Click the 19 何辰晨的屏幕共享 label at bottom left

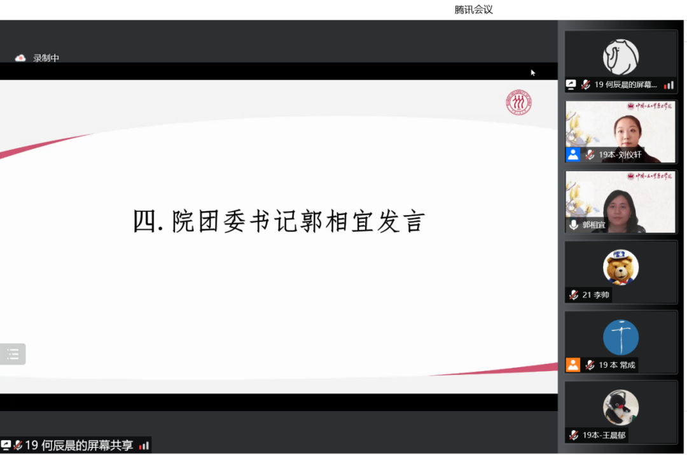pos(79,445)
